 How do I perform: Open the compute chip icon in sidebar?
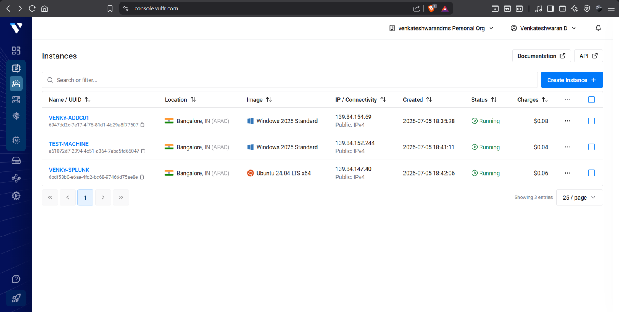pos(16,68)
